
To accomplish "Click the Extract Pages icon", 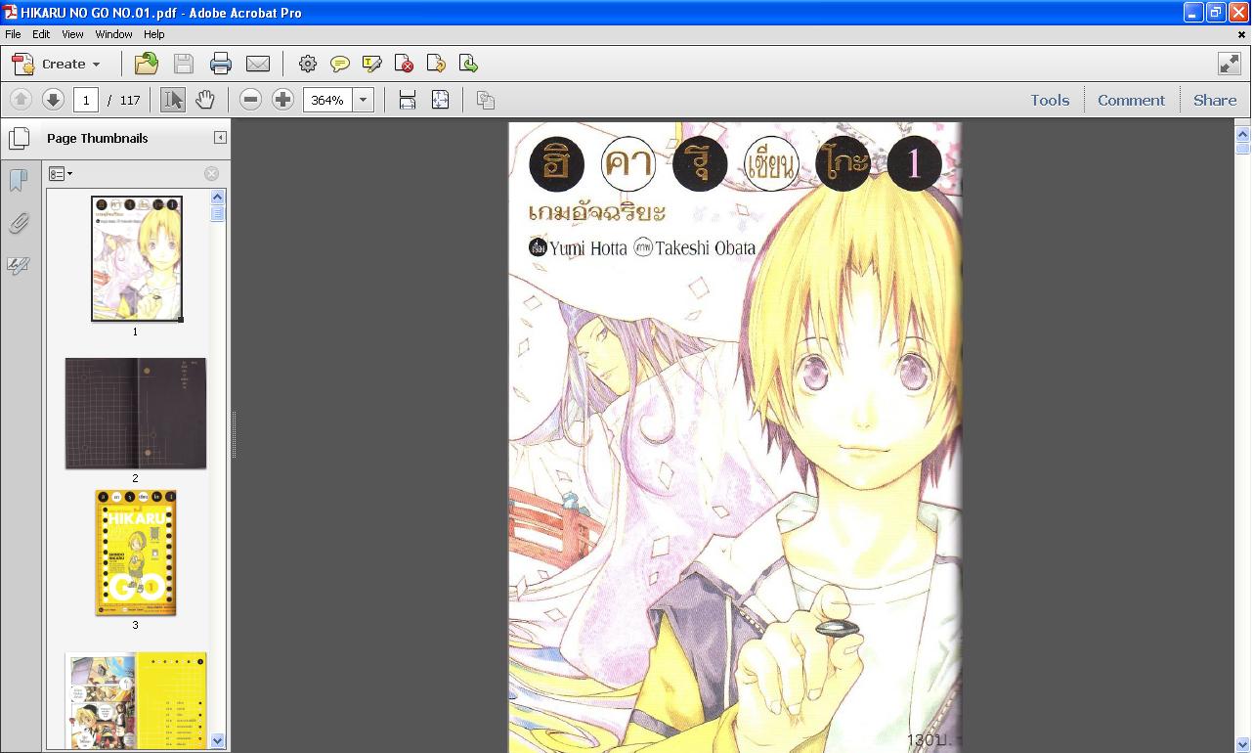I will pos(469,64).
